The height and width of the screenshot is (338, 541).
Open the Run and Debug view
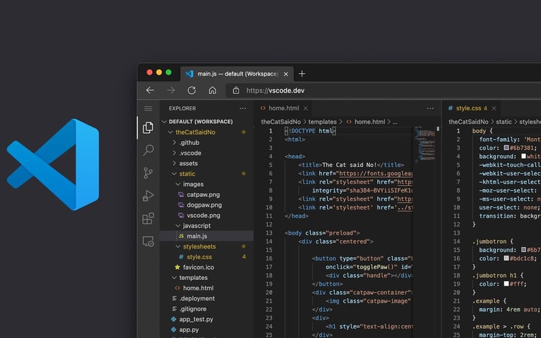pyautogui.click(x=148, y=195)
